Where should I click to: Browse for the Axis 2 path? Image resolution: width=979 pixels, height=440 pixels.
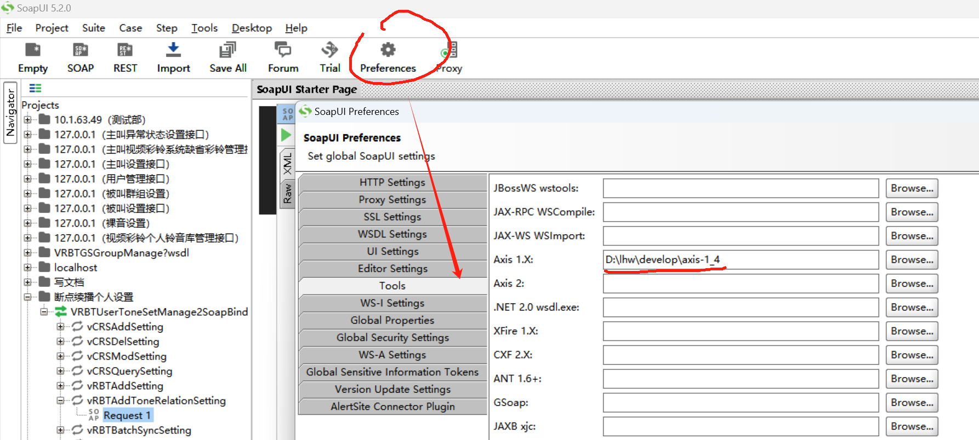pos(912,283)
